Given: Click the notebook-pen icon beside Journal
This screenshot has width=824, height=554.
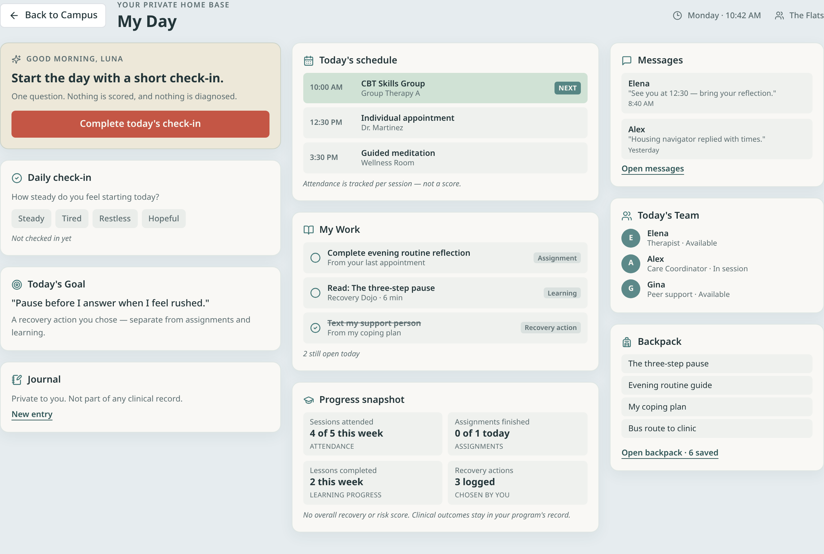Looking at the screenshot, I should (x=17, y=380).
